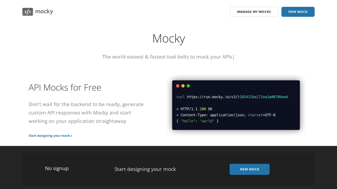Click the JSON body { "hello": "world" }
Screen dimensions: 337x189
click(x=197, y=121)
